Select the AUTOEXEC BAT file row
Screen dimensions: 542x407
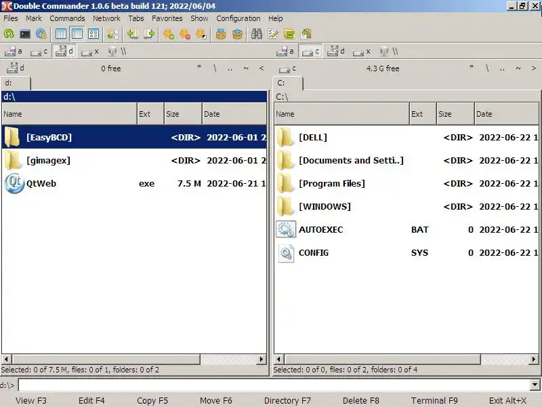click(x=406, y=229)
